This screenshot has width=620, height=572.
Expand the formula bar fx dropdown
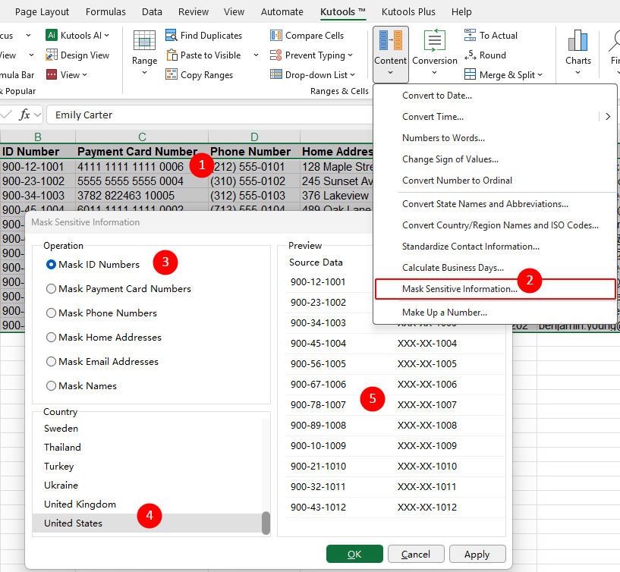[x=37, y=115]
